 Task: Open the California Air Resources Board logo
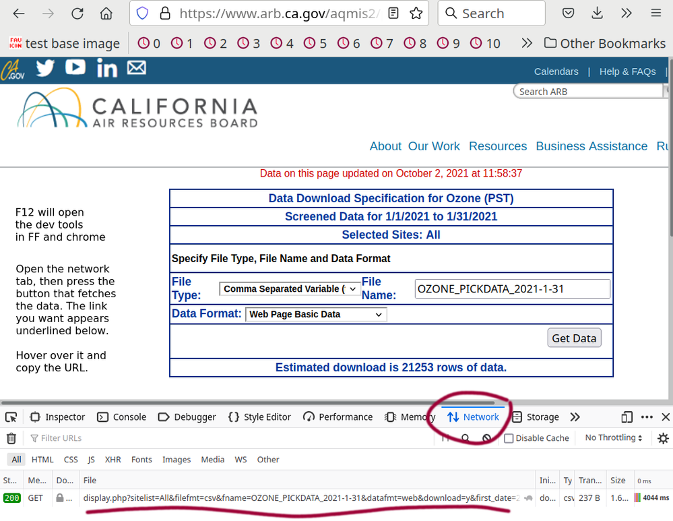click(137, 109)
